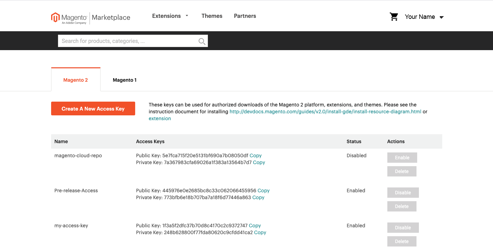Click the Disabled status of magento-cloud-repo
Screen dimensions: 493x252
(356, 156)
